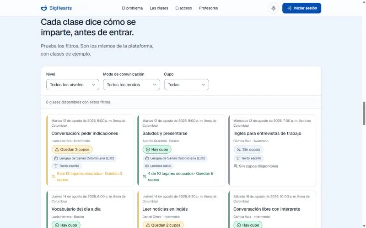The width and height of the screenshot is (366, 228).
Task: Click Texto escrito tag in Inglés para entrevistas card
Action: (248, 158)
